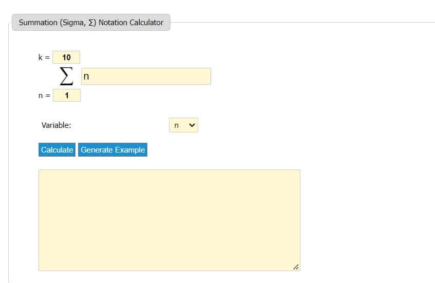Focus the upper limit field showing 10
The image size is (435, 283).
66,58
